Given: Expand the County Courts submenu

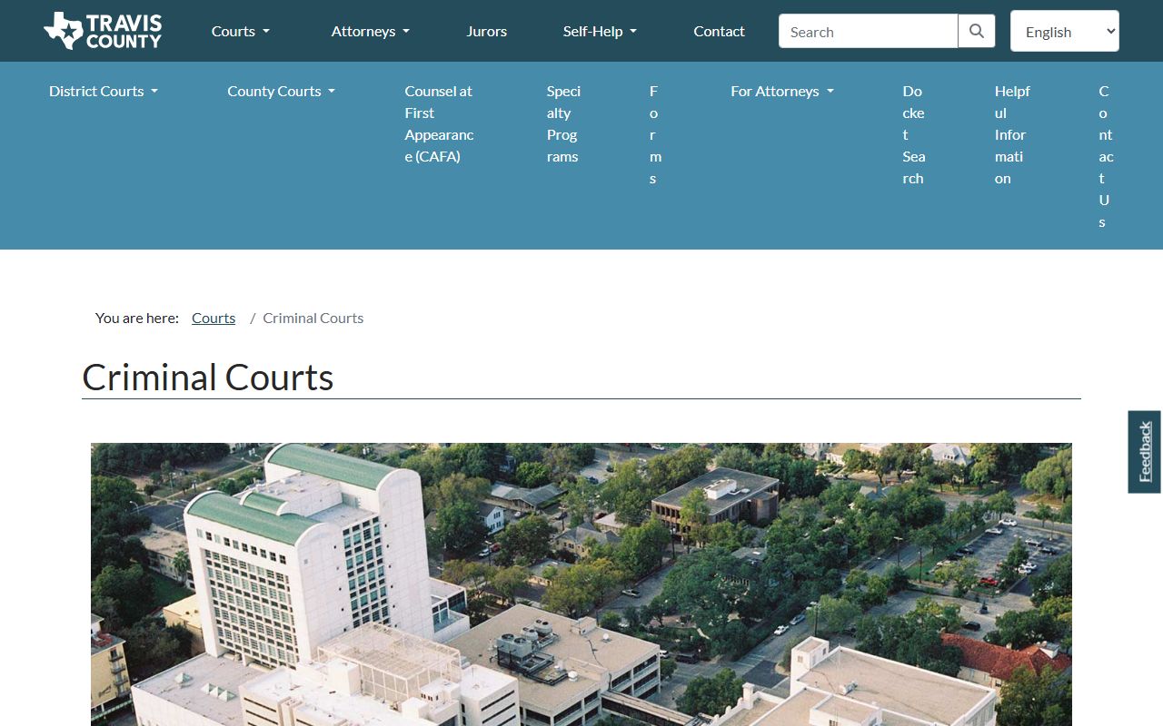Looking at the screenshot, I should tap(282, 91).
